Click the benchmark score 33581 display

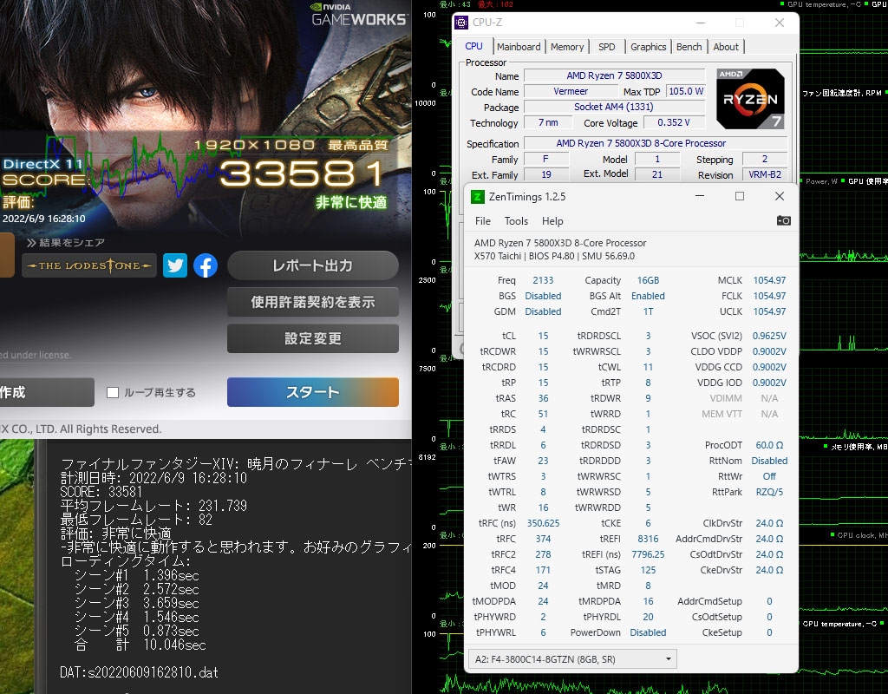coord(303,173)
